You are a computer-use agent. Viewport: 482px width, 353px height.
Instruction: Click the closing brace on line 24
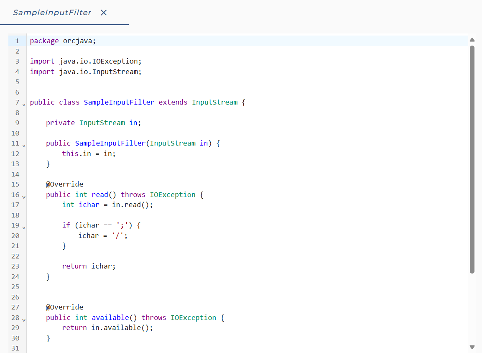pos(48,277)
